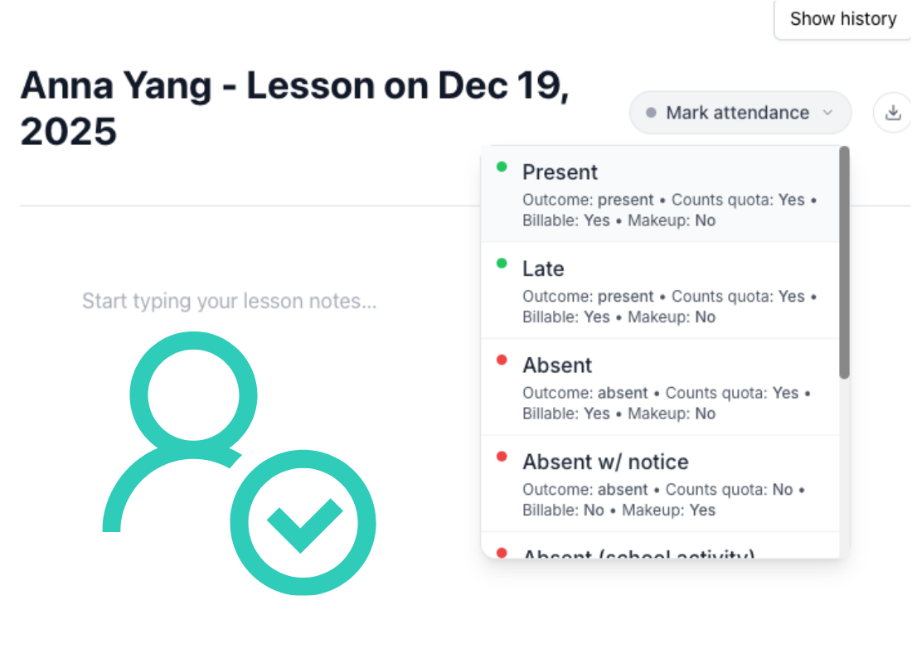Click the green dot beside Present
Screen dimensions: 912x663
(x=501, y=167)
